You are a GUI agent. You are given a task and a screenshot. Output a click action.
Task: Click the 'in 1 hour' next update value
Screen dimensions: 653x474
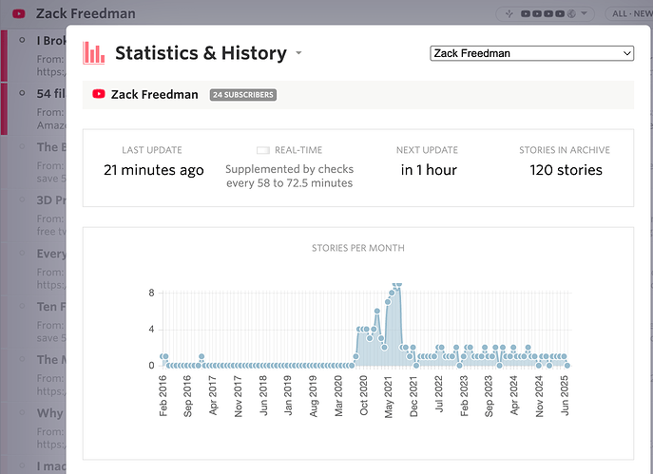point(429,170)
